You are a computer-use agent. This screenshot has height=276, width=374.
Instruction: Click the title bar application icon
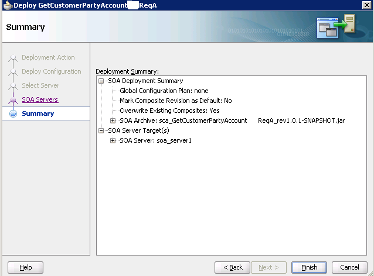(8, 5)
